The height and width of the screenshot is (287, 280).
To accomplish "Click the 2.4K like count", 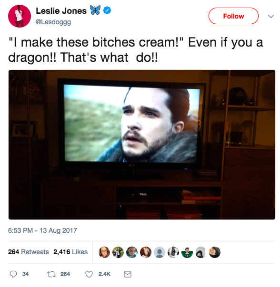I will [x=104, y=274].
